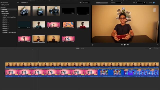
Task: Adjust the Fade slider
Action: (x=139, y=3)
